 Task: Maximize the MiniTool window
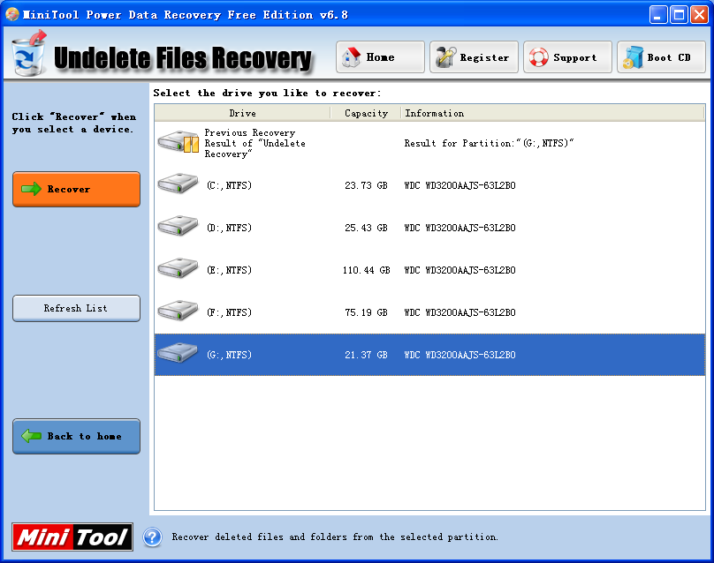point(679,14)
